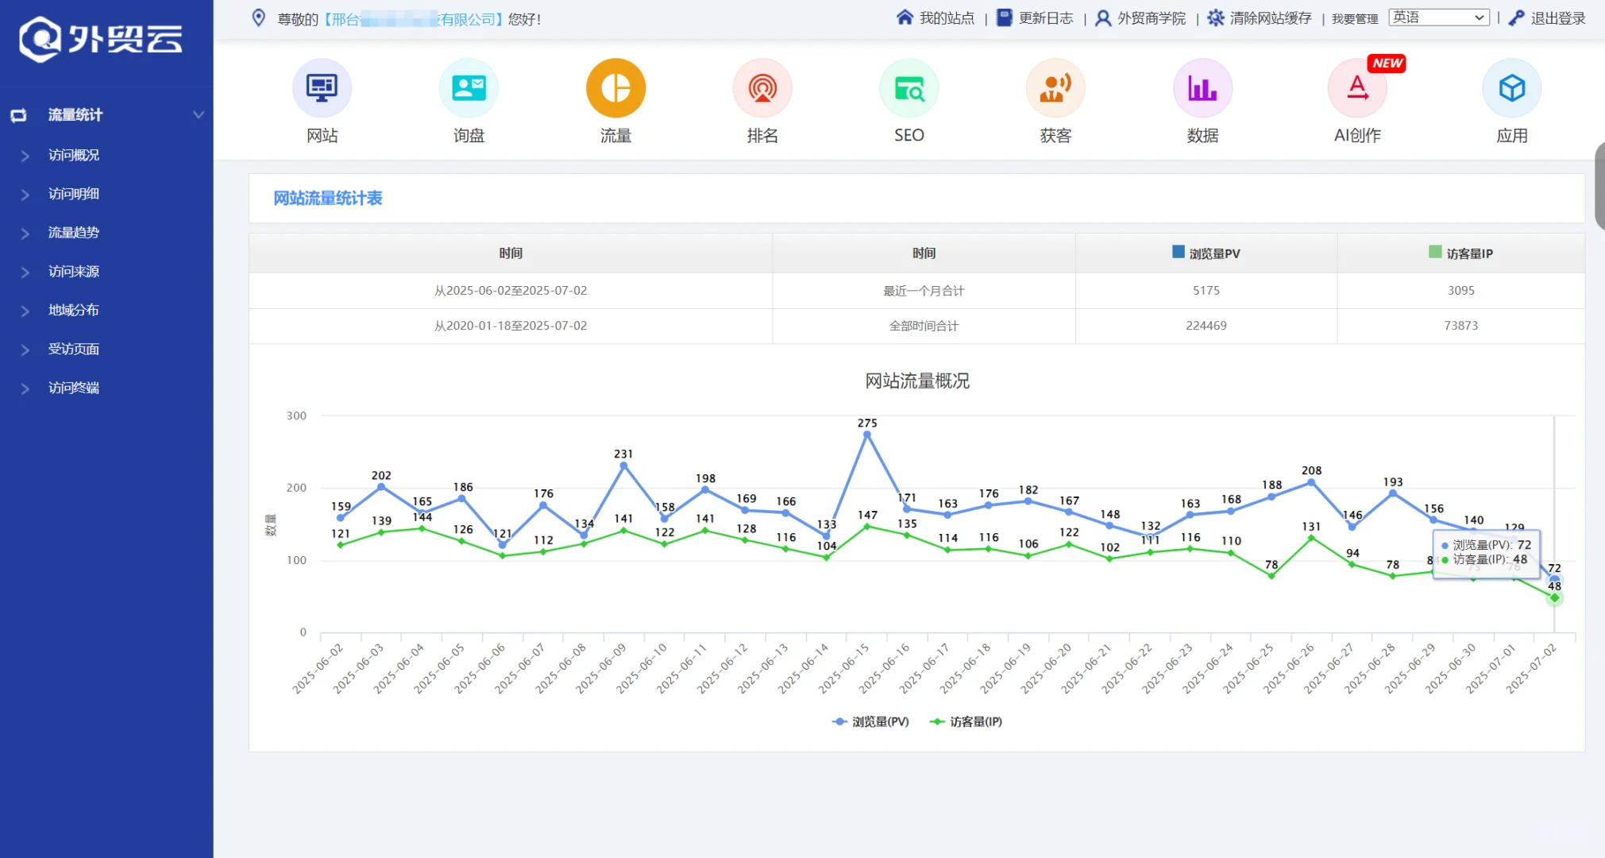Open the 排名 ranking icon
Viewport: 1605px width, 858px height.
[x=762, y=88]
